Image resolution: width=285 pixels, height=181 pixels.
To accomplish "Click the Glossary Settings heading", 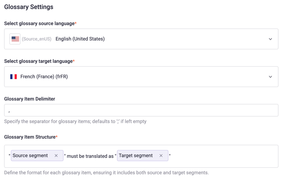I will [29, 7].
